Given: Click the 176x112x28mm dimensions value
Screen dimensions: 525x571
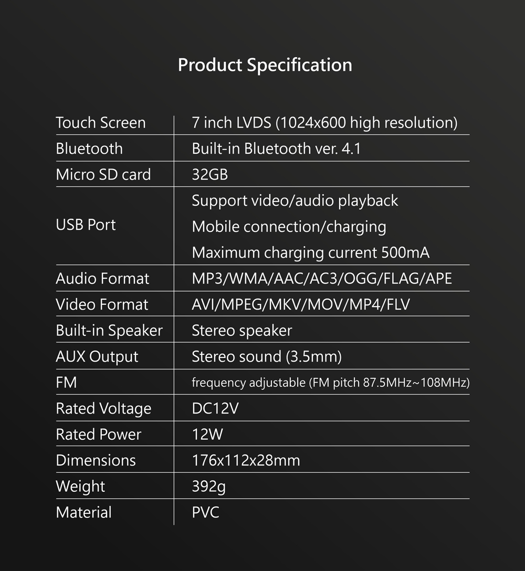Looking at the screenshot, I should [246, 461].
